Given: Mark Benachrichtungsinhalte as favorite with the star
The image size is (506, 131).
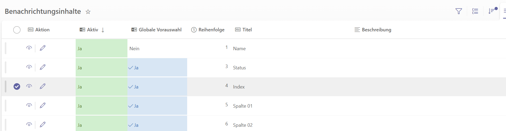Looking at the screenshot, I should [x=88, y=12].
